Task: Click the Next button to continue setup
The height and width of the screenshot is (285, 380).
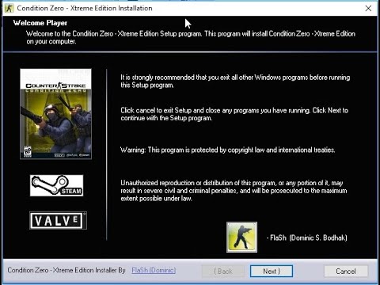Action: click(x=272, y=271)
